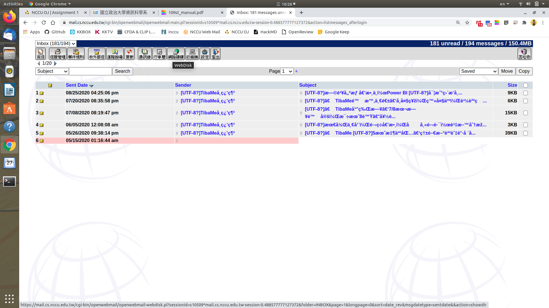
Task: Open the Page number dropdown
Action: [287, 71]
